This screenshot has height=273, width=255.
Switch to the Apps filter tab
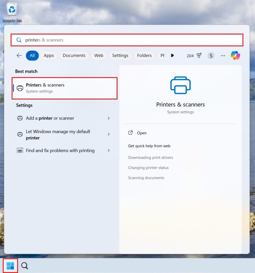pyautogui.click(x=49, y=55)
